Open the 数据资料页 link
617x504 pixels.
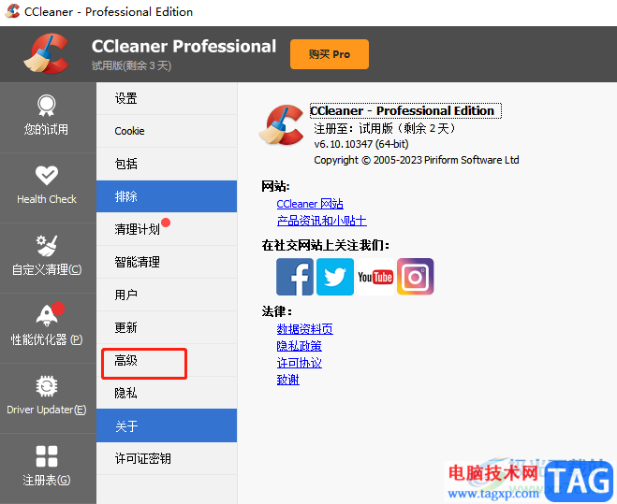coord(305,328)
